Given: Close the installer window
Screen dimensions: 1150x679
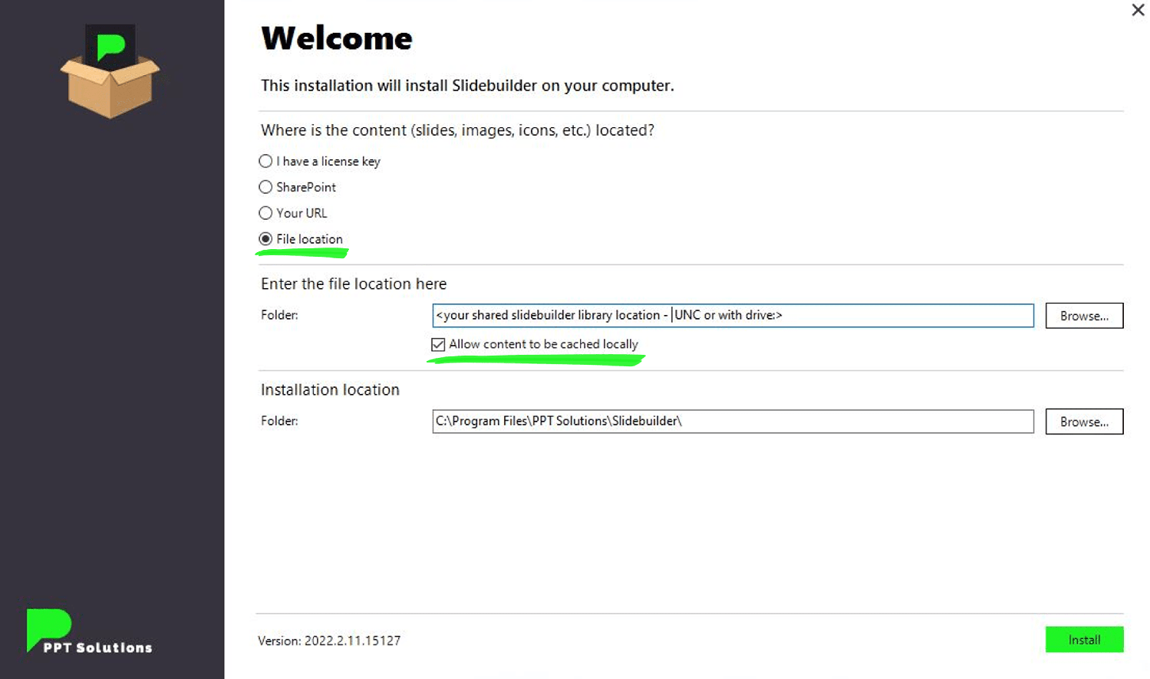Looking at the screenshot, I should tap(1137, 10).
